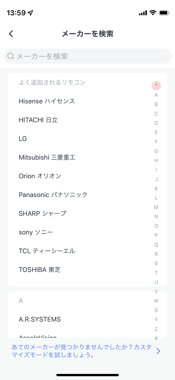Tap the back arrow icon
Viewport: 175px width, 380px height.
(11, 34)
